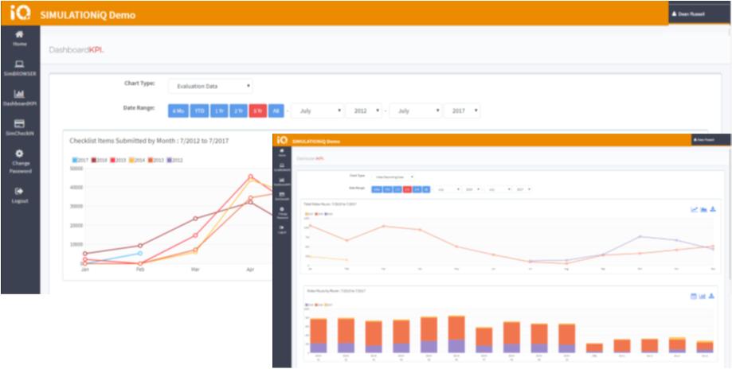
Task: Open the Chart Type dropdown showing Evaluation Data
Action: [210, 86]
